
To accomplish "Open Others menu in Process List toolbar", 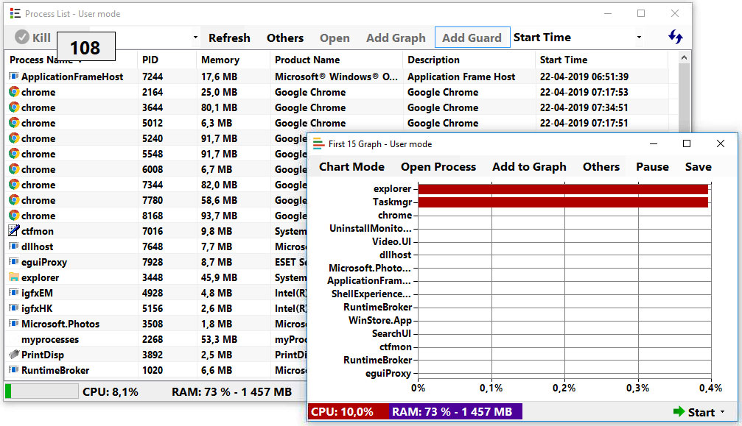I will [285, 38].
